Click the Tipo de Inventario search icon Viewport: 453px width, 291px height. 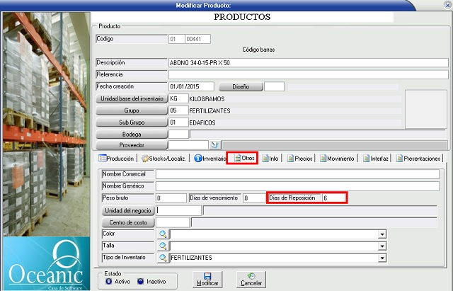pos(162,258)
